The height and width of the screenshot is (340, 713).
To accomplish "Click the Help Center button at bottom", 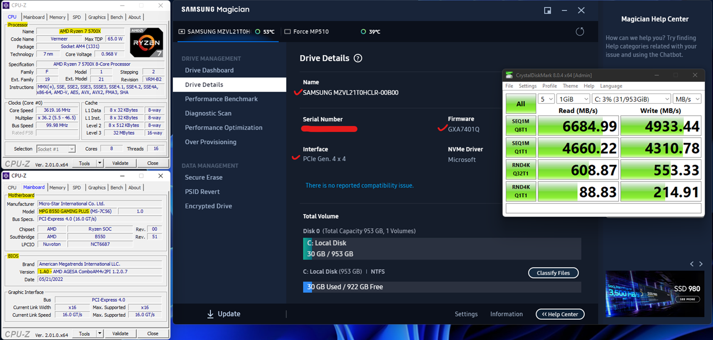I will click(560, 314).
